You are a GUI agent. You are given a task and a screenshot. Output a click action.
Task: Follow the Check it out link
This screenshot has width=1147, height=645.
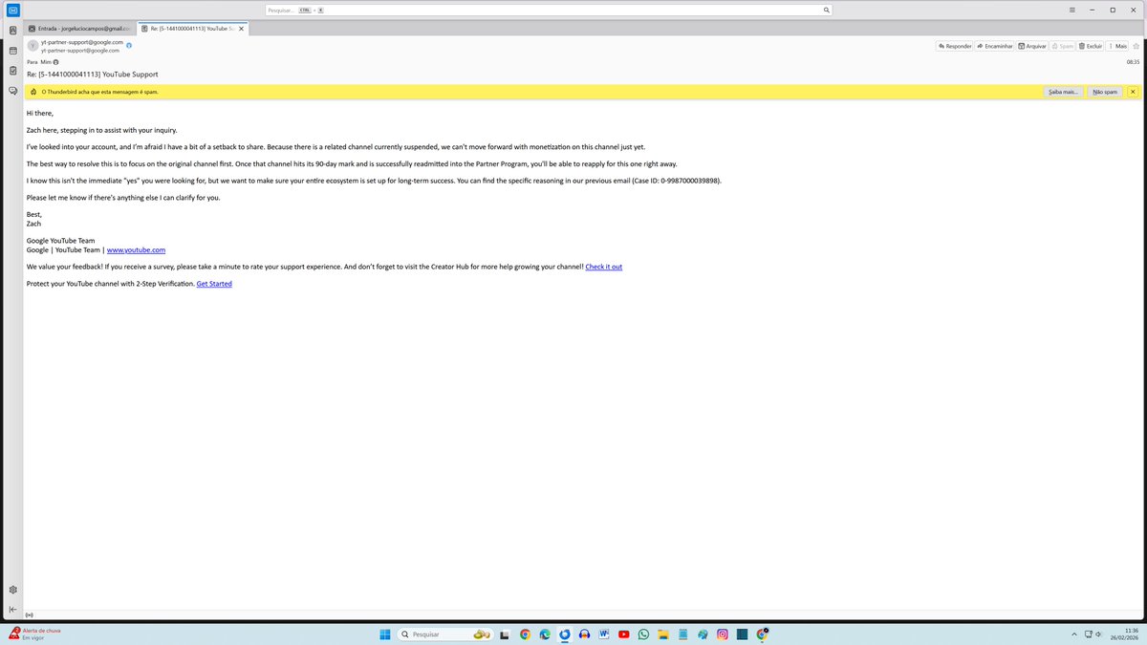[603, 267]
